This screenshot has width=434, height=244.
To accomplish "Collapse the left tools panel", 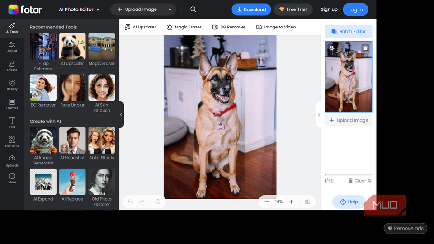I will (121, 114).
